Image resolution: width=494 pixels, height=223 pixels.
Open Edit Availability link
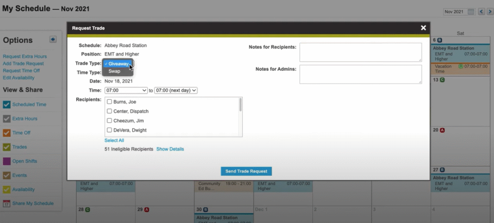tap(19, 78)
